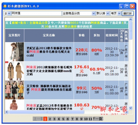Maximize the 杉木超级折扣 window

[x=127, y=6]
